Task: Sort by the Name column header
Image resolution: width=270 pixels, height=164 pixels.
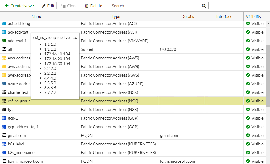Action: point(37,17)
